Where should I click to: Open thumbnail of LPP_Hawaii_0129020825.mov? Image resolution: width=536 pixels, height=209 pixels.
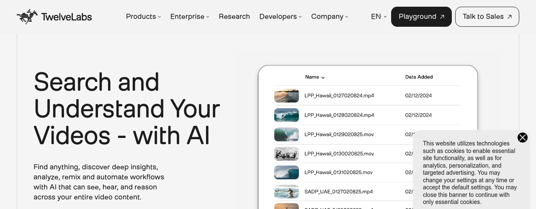click(286, 135)
